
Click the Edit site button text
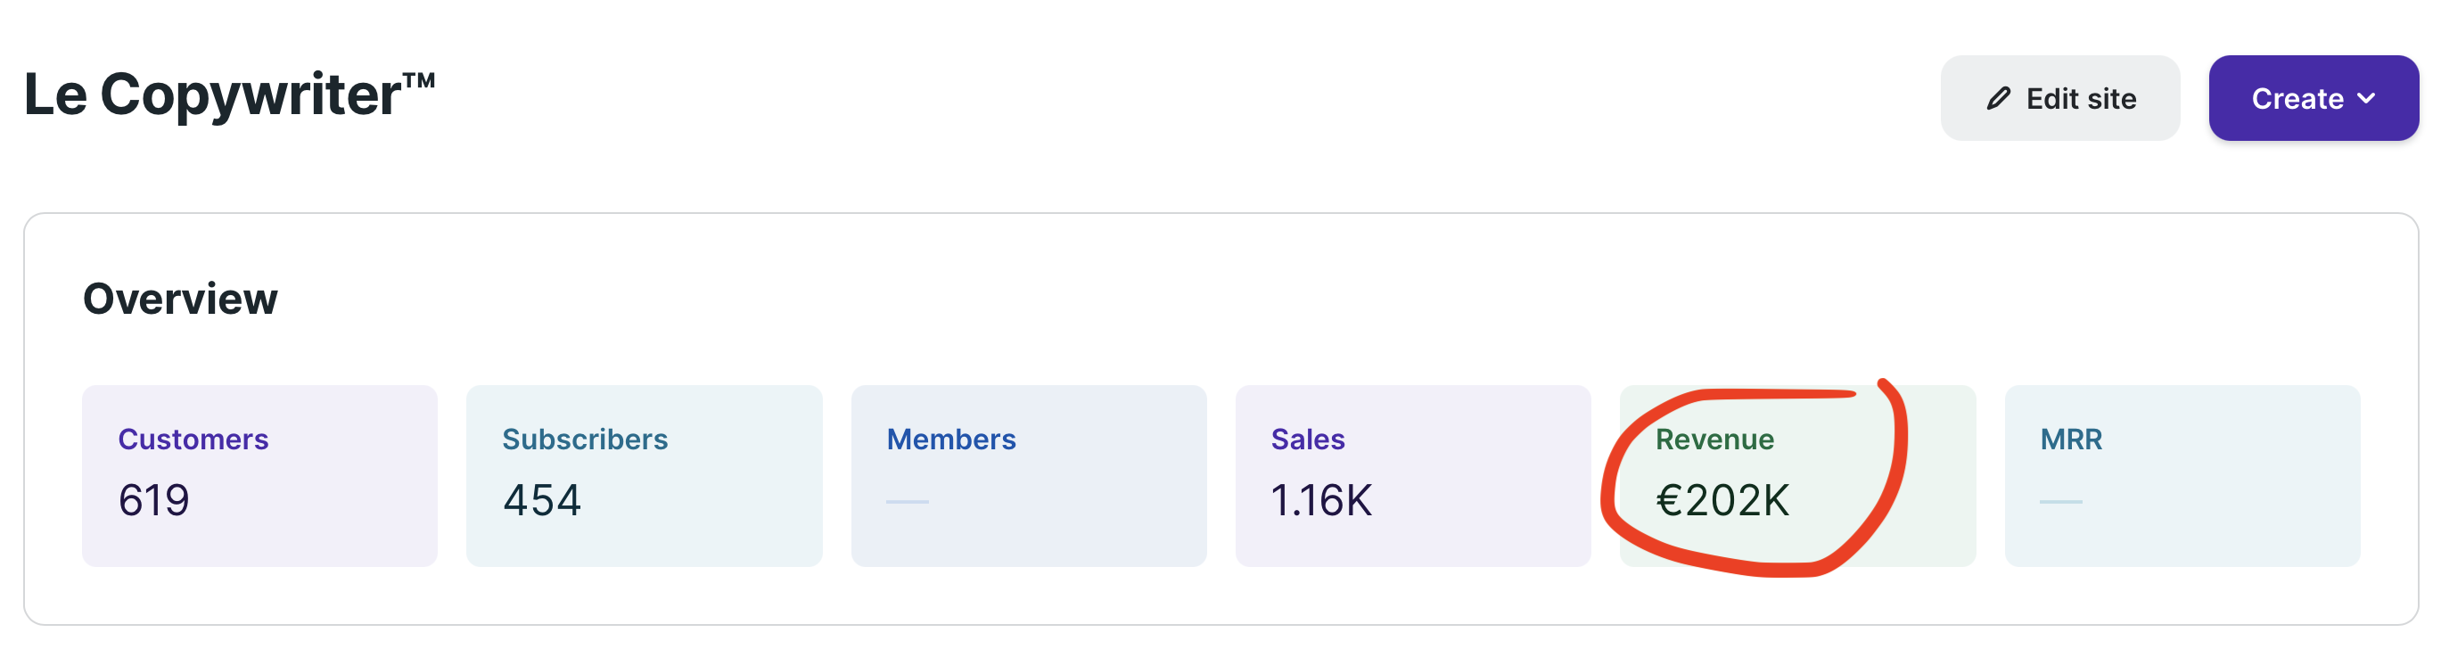click(x=2081, y=99)
